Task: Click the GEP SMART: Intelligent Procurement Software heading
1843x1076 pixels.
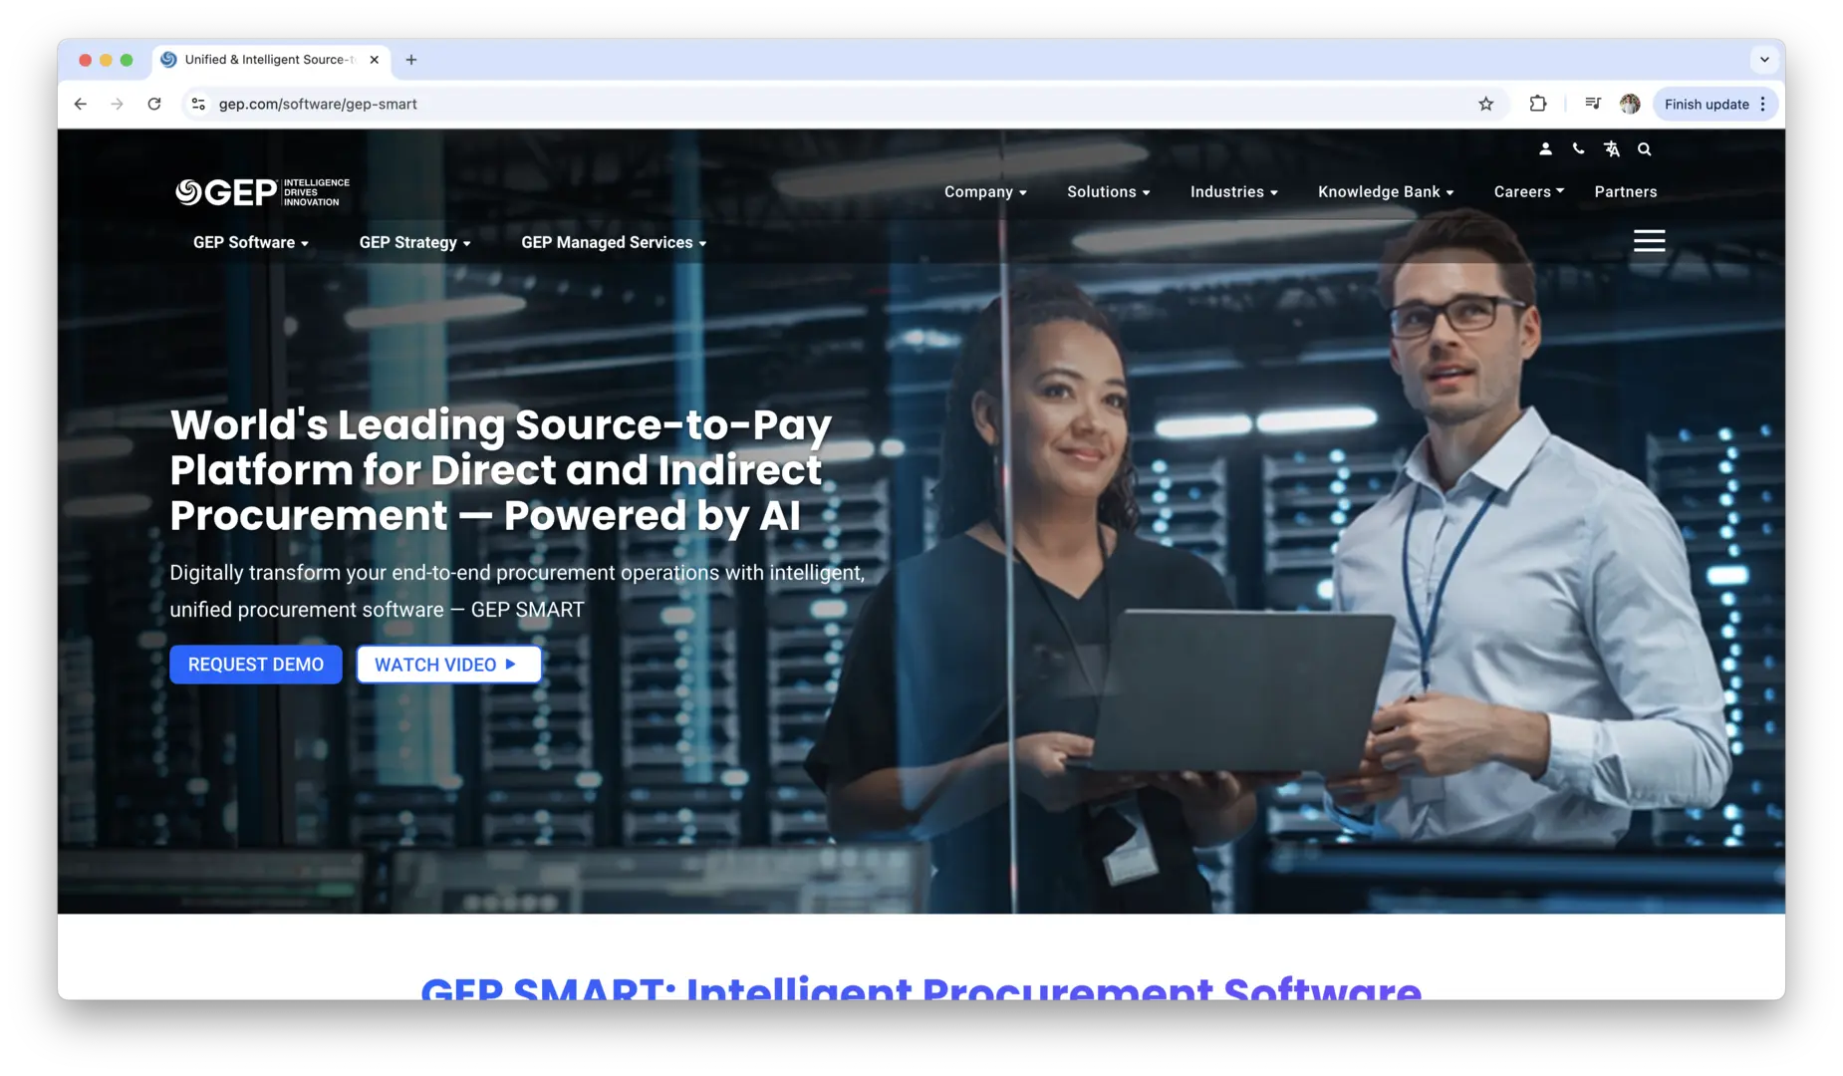Action: (921, 986)
